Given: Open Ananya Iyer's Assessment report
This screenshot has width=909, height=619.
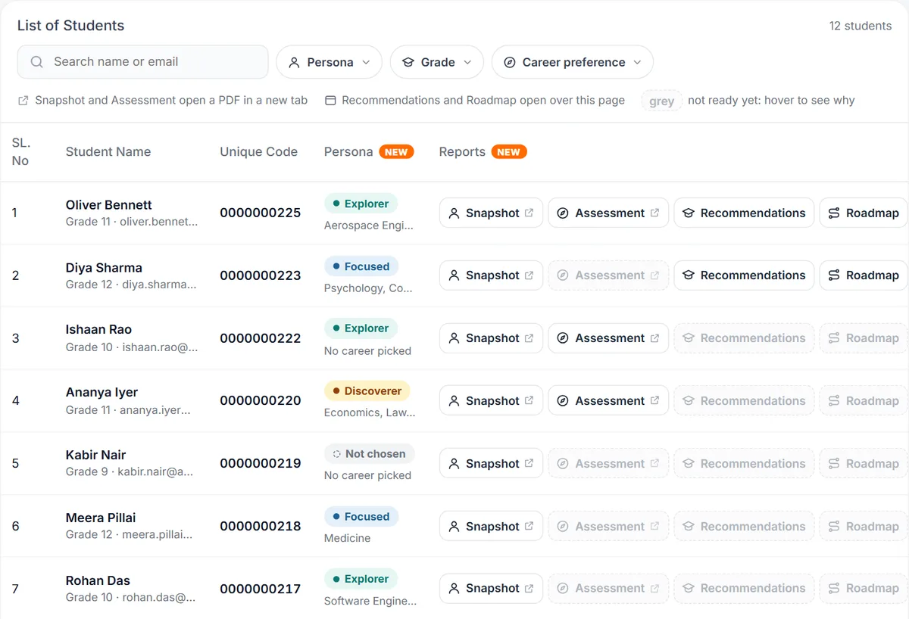Looking at the screenshot, I should tap(608, 401).
